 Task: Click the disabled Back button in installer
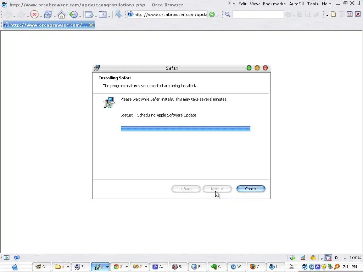click(x=186, y=189)
